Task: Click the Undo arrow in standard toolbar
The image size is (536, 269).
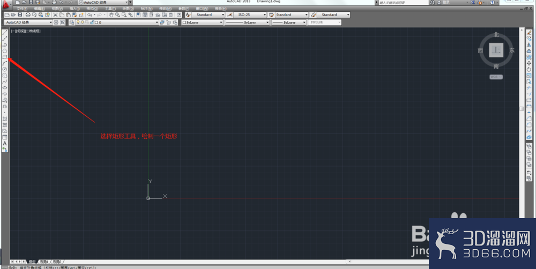Action: pos(90,15)
